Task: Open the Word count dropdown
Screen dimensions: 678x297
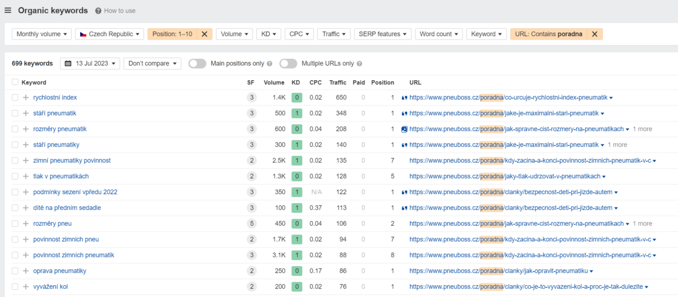Action: [439, 34]
